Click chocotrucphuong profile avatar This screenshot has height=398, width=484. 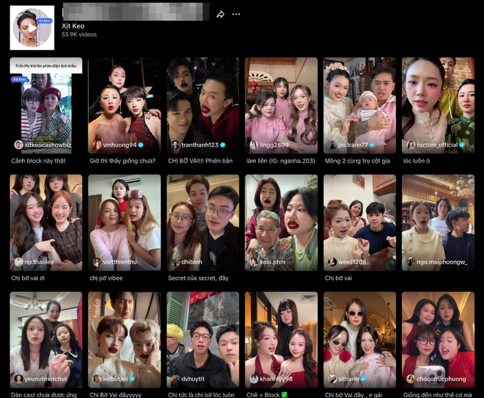click(411, 379)
